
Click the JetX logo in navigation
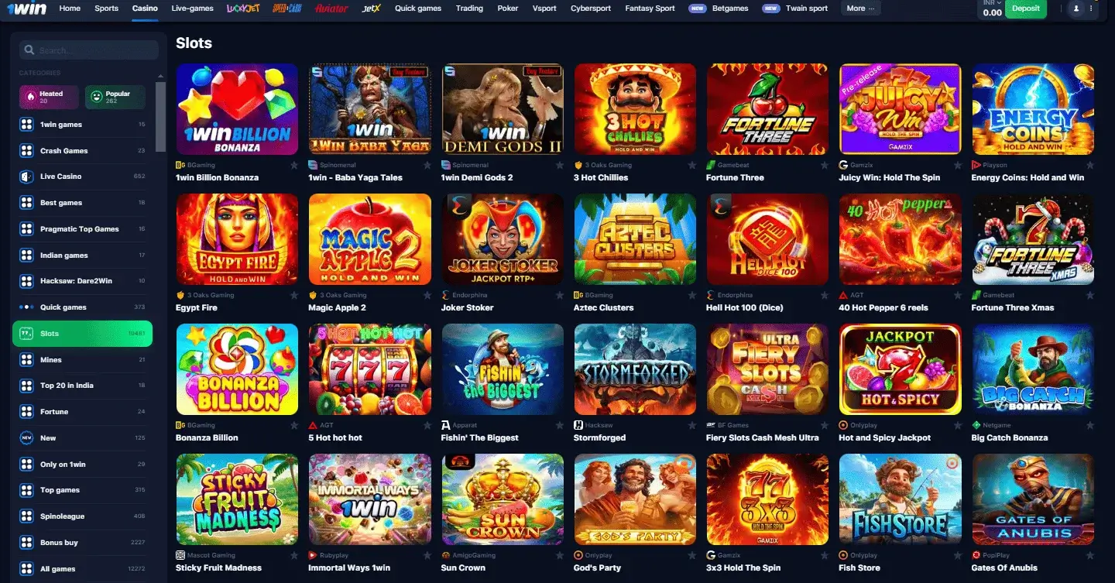coord(371,9)
